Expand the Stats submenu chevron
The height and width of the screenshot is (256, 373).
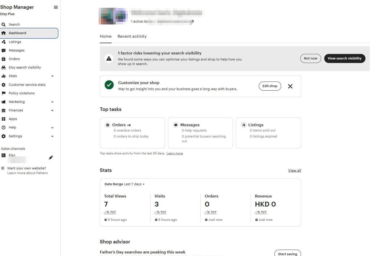[x=52, y=76]
